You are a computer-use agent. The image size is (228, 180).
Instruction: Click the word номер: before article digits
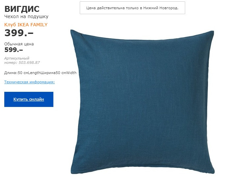11,63
